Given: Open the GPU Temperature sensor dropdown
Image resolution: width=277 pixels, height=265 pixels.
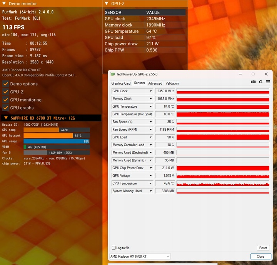Looking at the screenshot, I should (150, 107).
